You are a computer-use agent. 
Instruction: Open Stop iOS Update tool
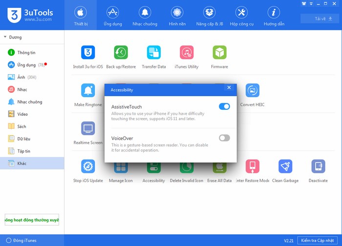pos(88,166)
